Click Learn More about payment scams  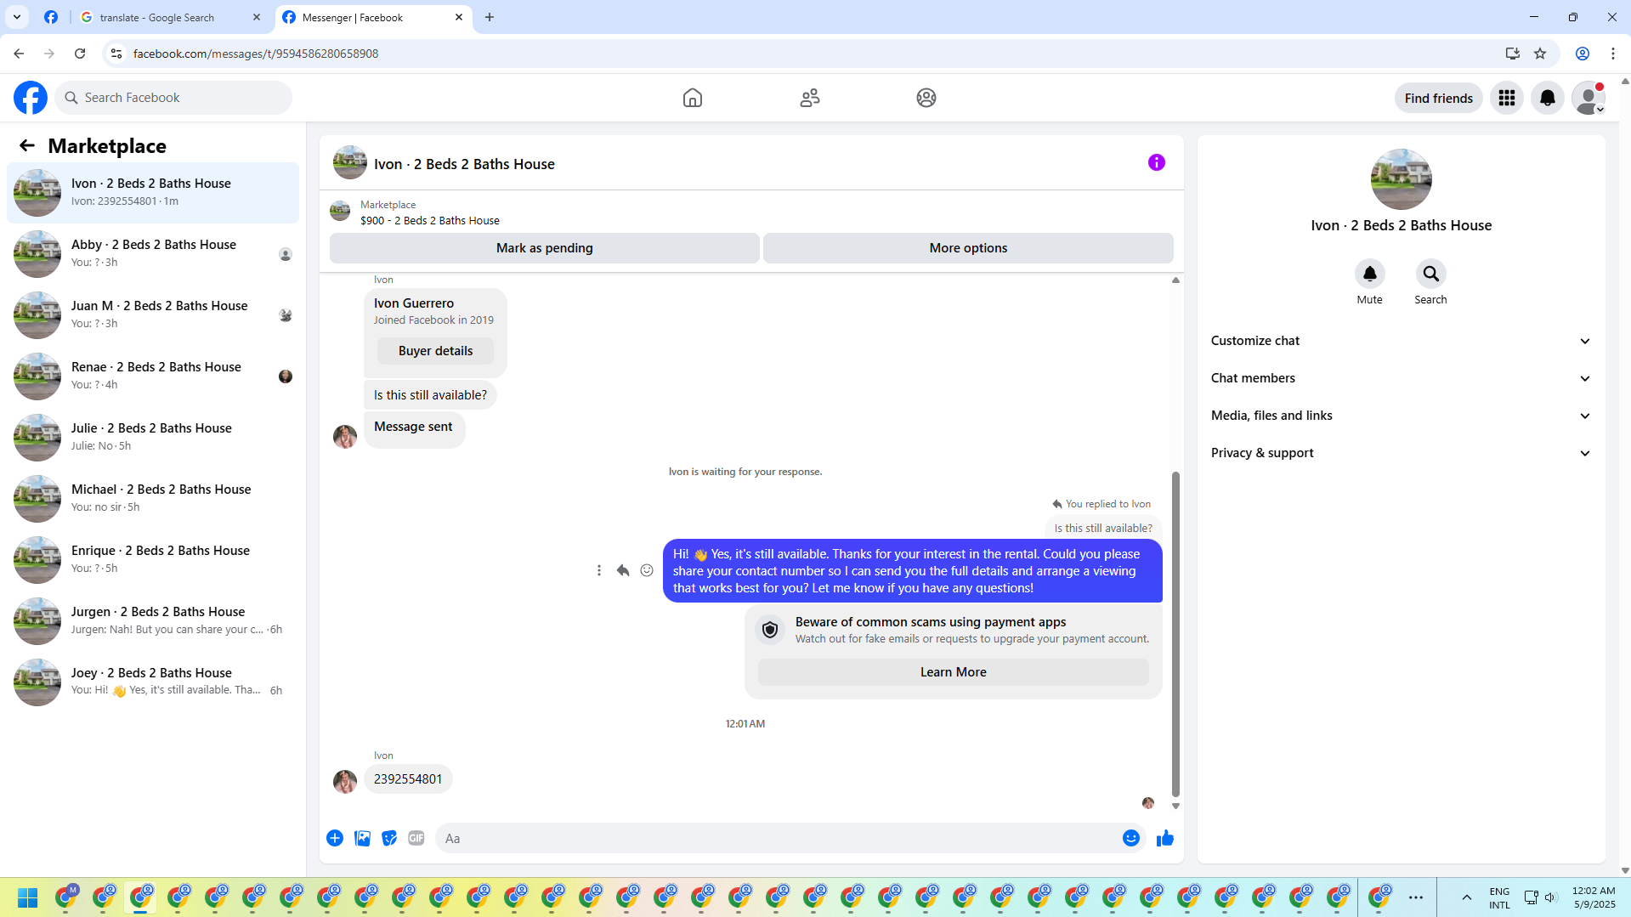pyautogui.click(x=953, y=672)
